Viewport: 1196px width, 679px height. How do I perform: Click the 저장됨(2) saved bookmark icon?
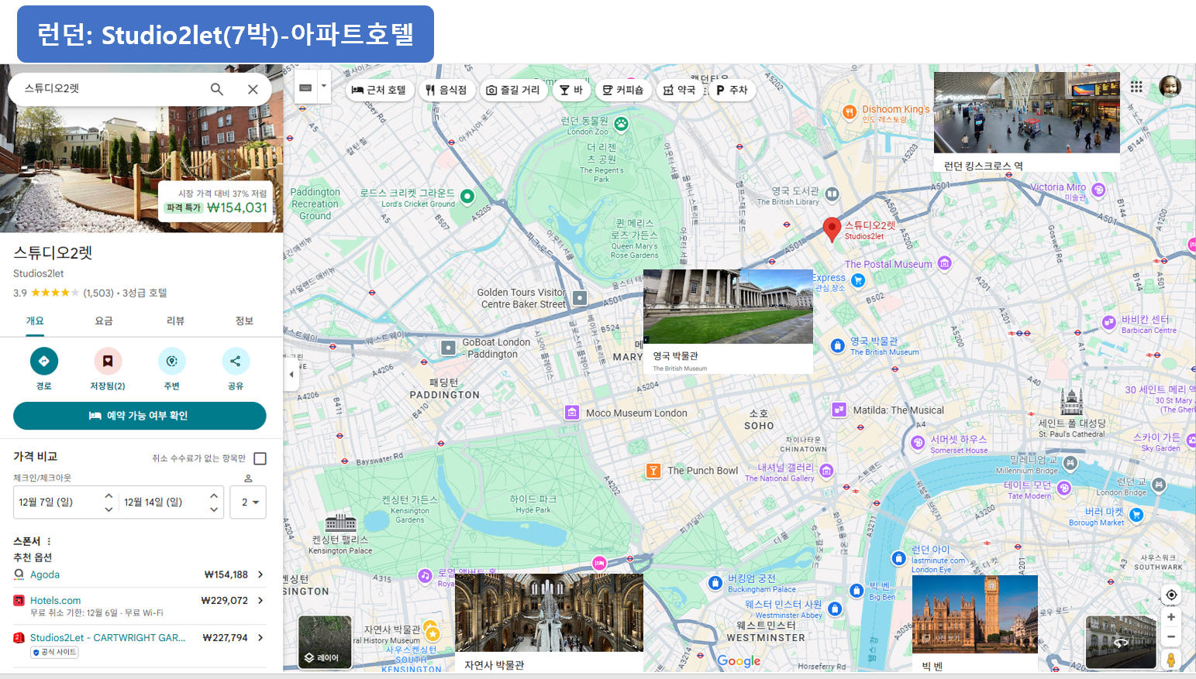click(108, 361)
